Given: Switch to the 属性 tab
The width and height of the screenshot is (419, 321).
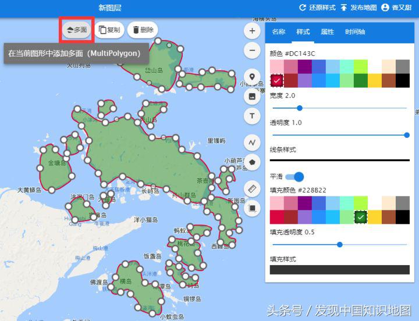Looking at the screenshot, I should pyautogui.click(x=327, y=32).
